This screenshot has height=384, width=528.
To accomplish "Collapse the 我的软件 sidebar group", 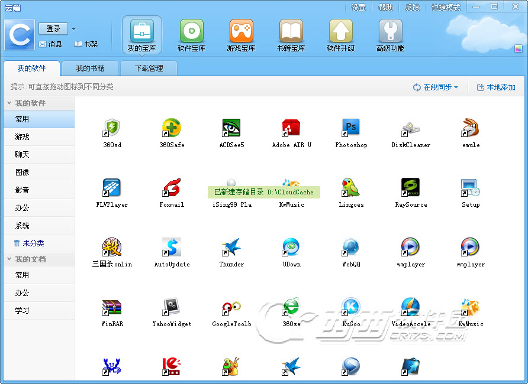I will pos(9,103).
